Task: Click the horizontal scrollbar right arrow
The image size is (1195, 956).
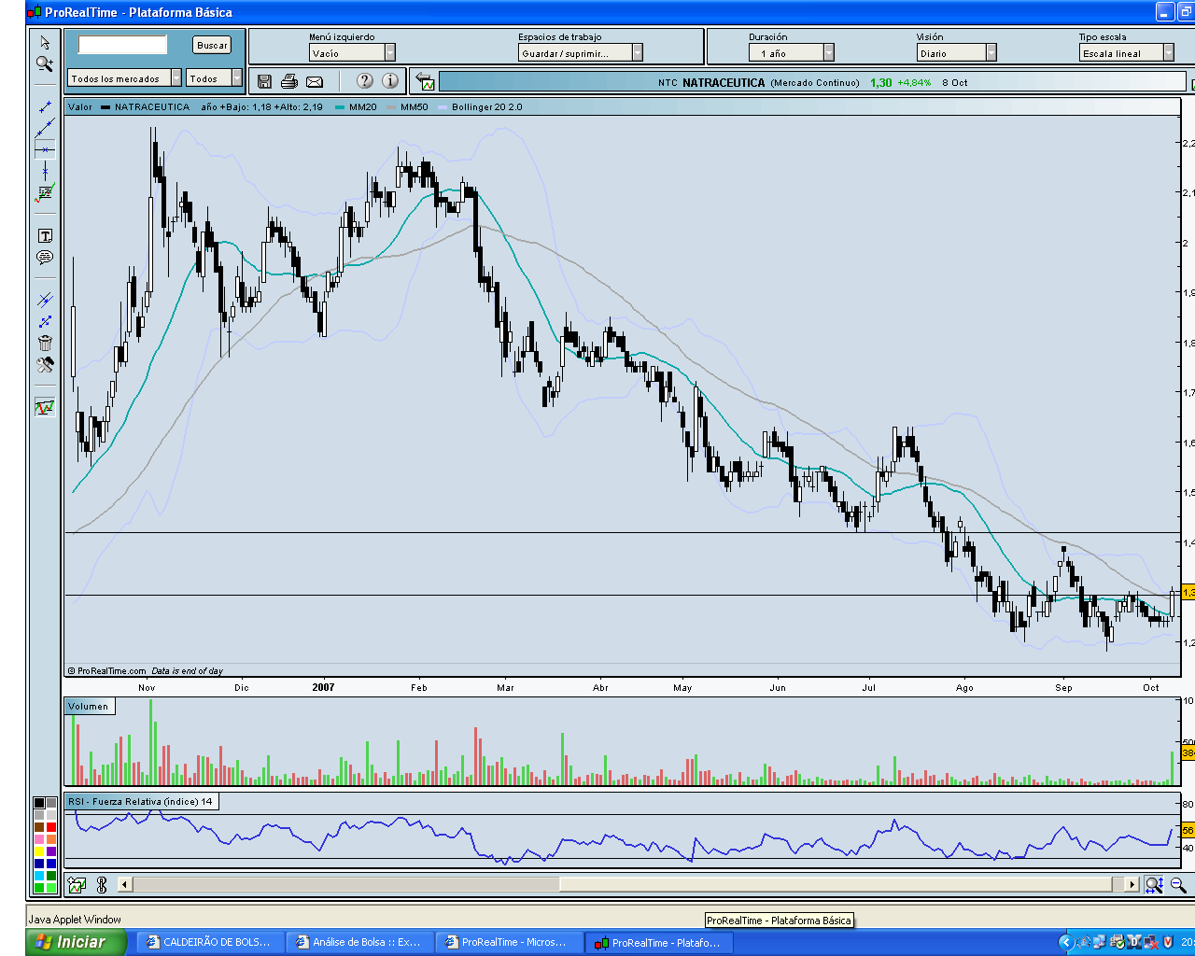Action: pos(1132,884)
